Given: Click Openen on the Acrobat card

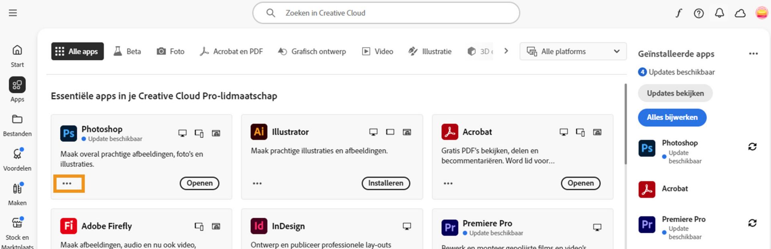Looking at the screenshot, I should click(581, 183).
